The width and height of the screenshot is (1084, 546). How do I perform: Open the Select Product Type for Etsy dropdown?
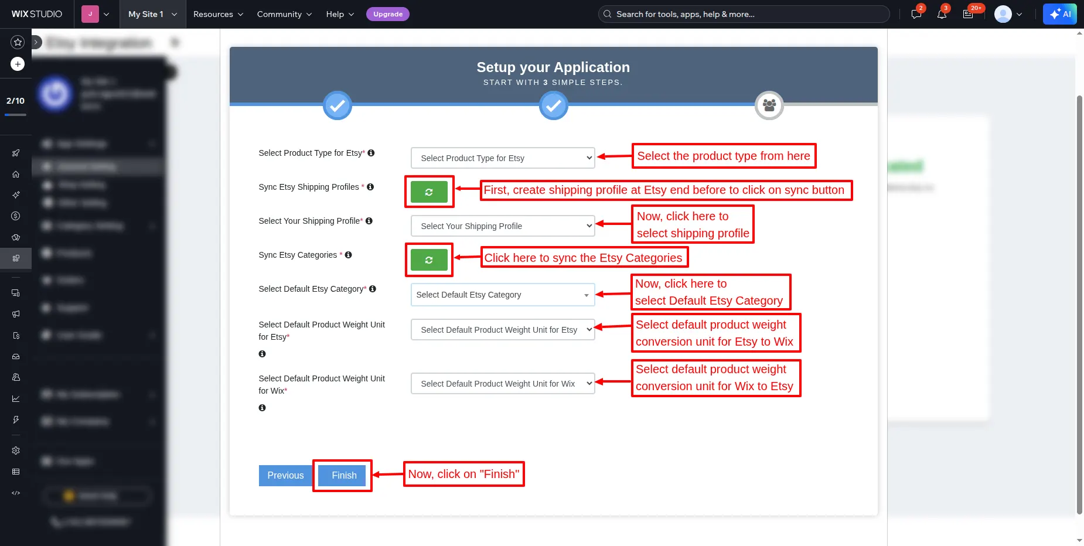[x=503, y=158]
